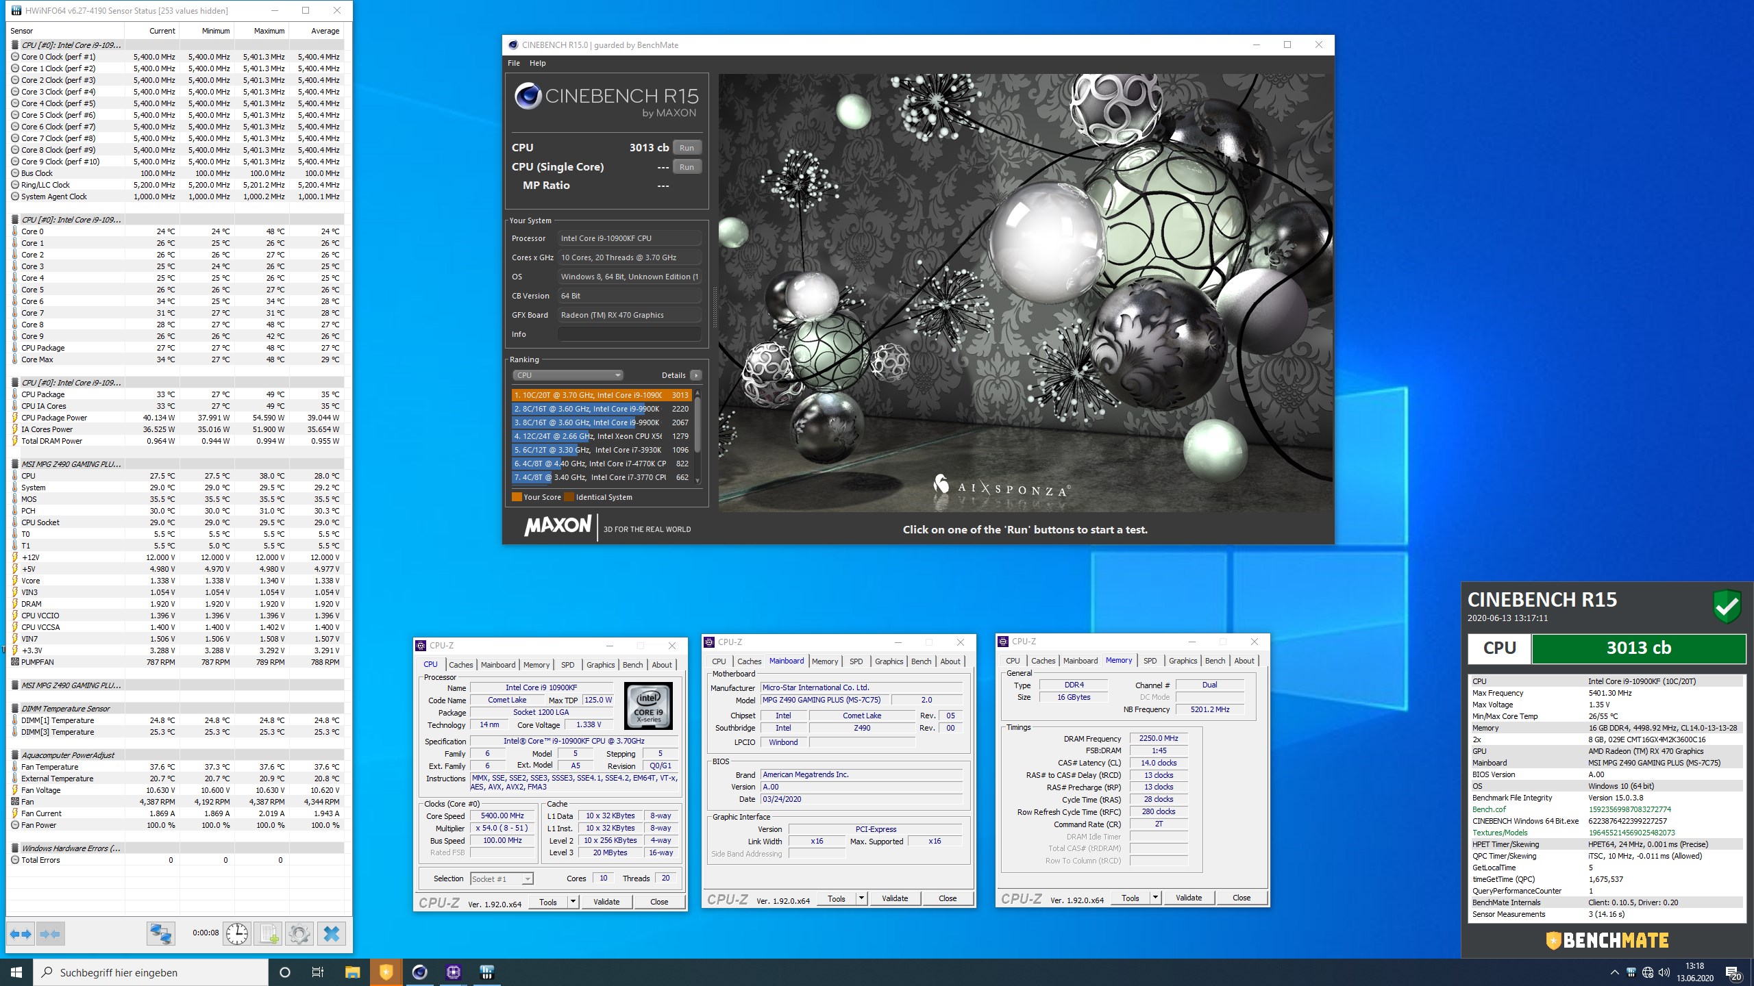The height and width of the screenshot is (986, 1754).
Task: Start HWiNFO logging with sheet-plus icon
Action: coord(268,933)
